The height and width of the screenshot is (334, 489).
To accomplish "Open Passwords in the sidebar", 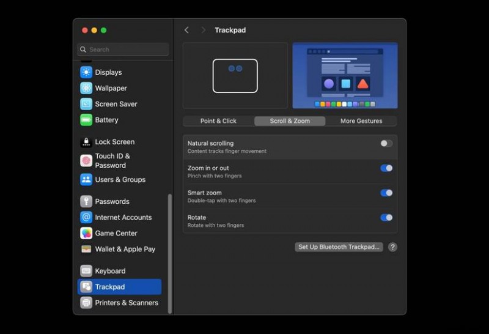I will 112,201.
